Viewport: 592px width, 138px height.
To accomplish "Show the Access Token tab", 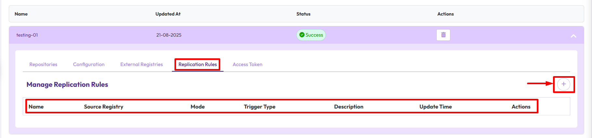I will pyautogui.click(x=247, y=64).
